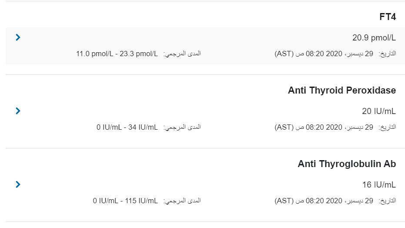The image size is (405, 228).
Task: Open Anti Thyroid Peroxidase details chevron
Action: [18, 111]
